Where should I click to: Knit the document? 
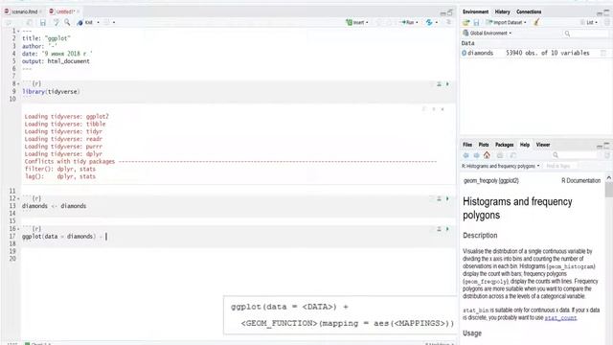pyautogui.click(x=85, y=23)
